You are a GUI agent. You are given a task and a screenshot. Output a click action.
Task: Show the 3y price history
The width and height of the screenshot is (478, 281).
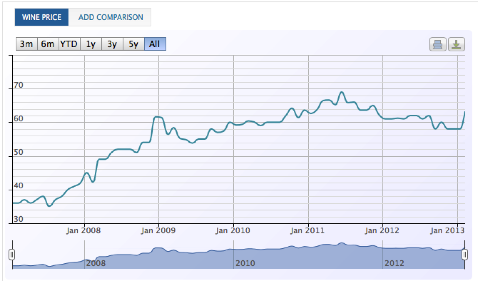coord(112,44)
